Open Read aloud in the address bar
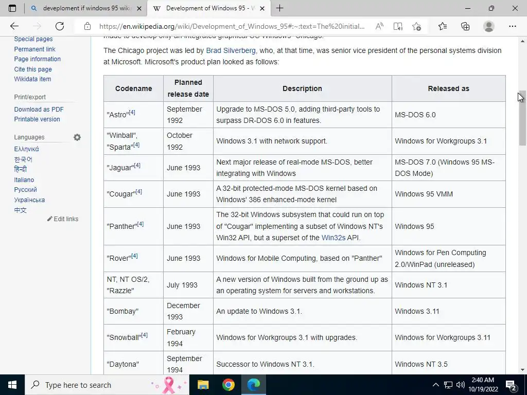The width and height of the screenshot is (527, 395). click(x=379, y=26)
